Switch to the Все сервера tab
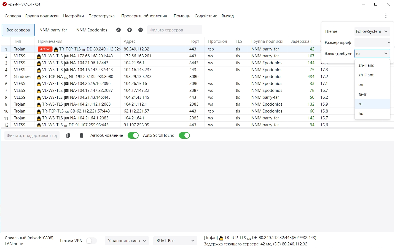Image resolution: width=395 pixels, height=249 pixels. pos(18,30)
